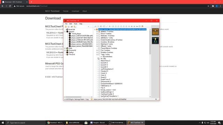Select Nether in the left tree

point(71,52)
